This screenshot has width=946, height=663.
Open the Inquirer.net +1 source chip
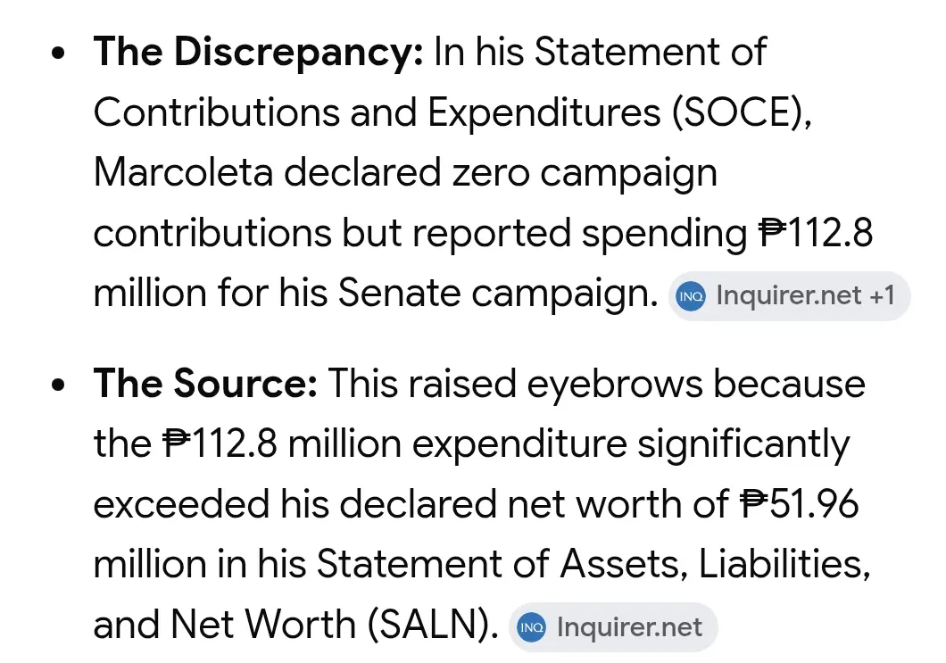point(789,296)
